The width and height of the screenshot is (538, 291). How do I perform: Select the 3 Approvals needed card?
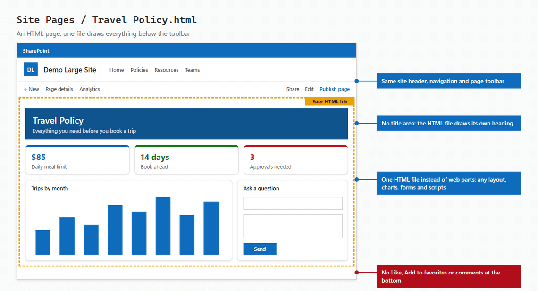pyautogui.click(x=296, y=160)
